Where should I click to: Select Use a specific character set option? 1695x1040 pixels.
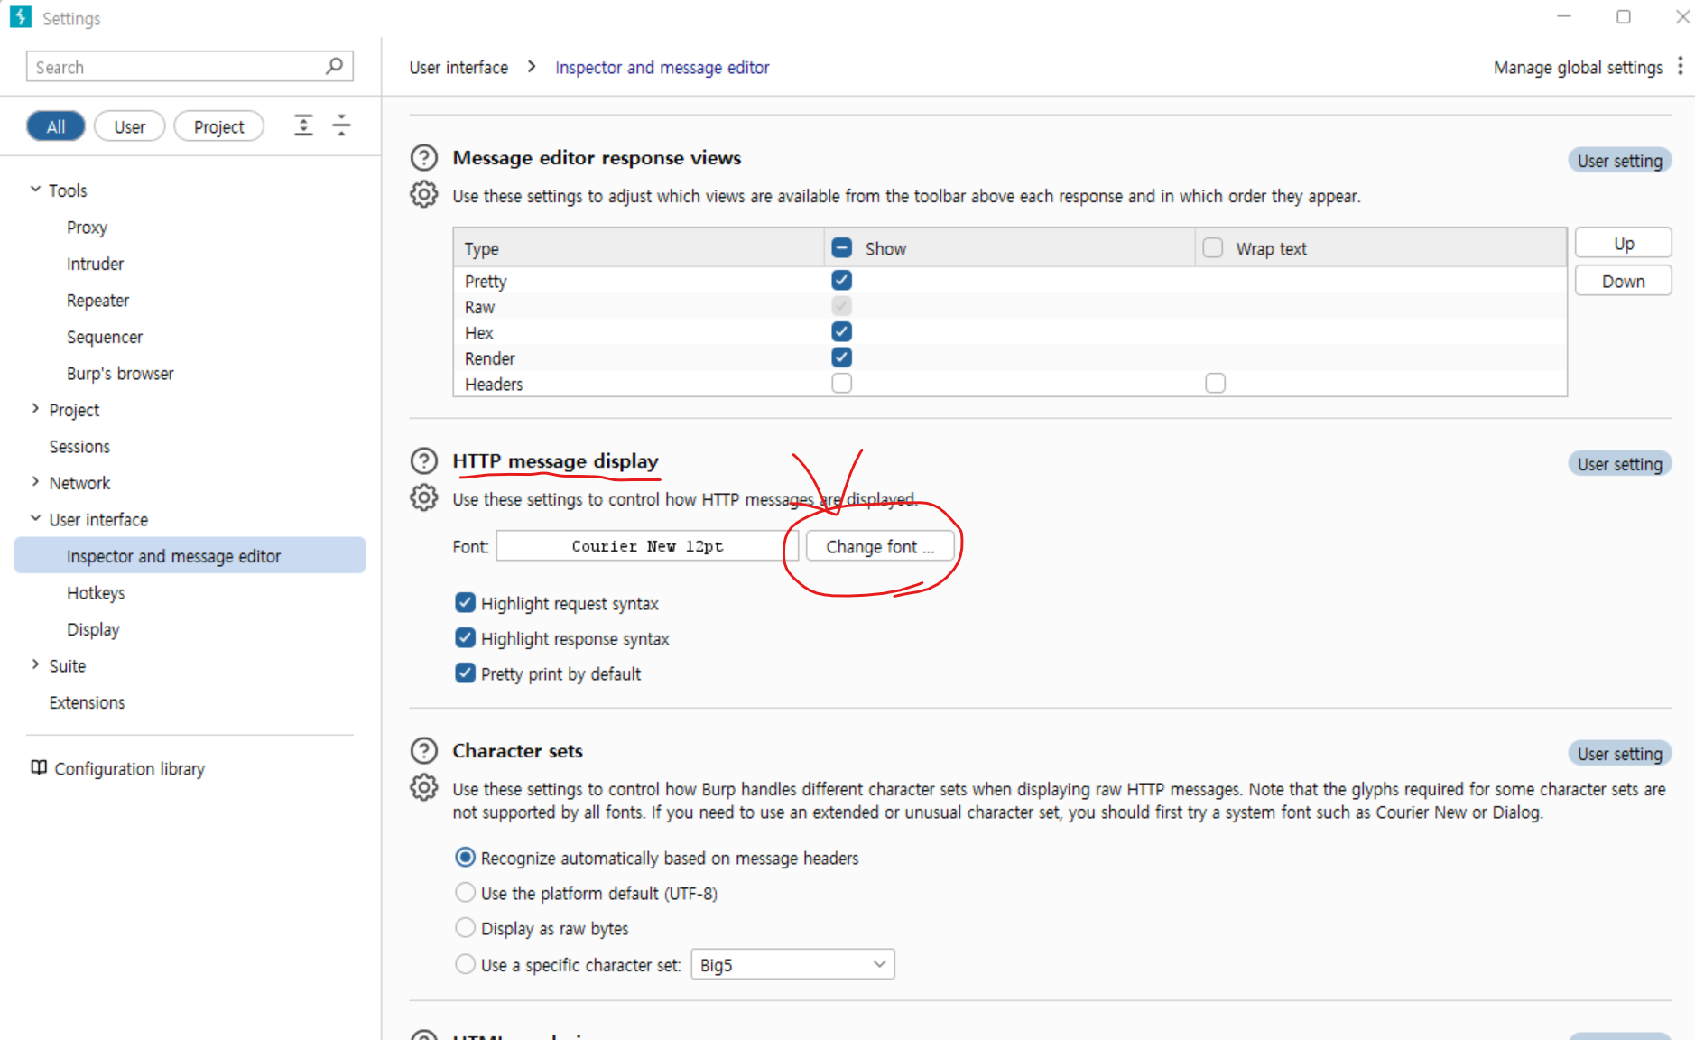(465, 963)
